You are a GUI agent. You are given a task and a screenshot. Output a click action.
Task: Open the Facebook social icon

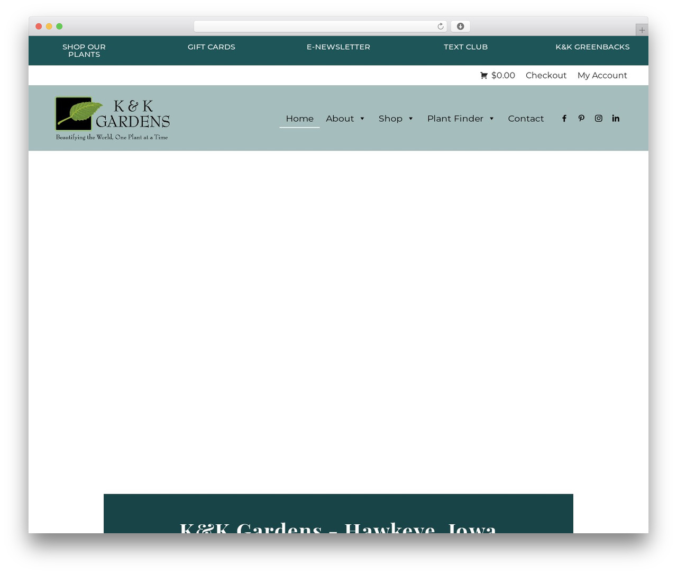564,119
